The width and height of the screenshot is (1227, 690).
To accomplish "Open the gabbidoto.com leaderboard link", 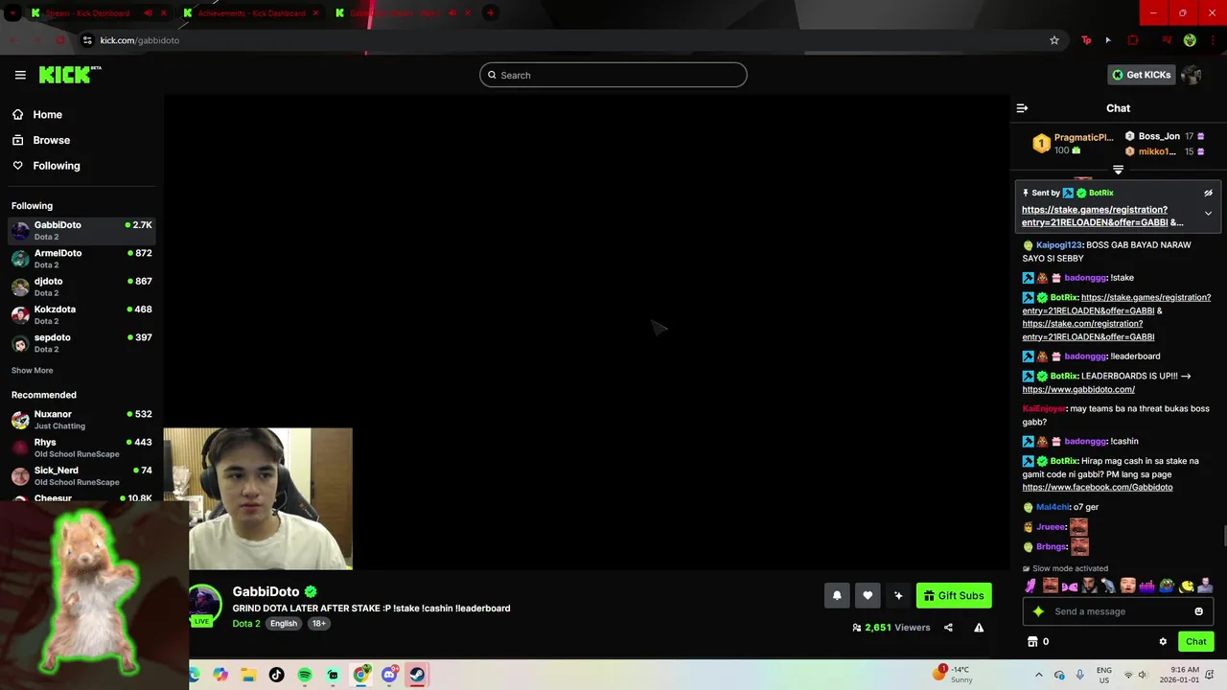I will pos(1078,389).
